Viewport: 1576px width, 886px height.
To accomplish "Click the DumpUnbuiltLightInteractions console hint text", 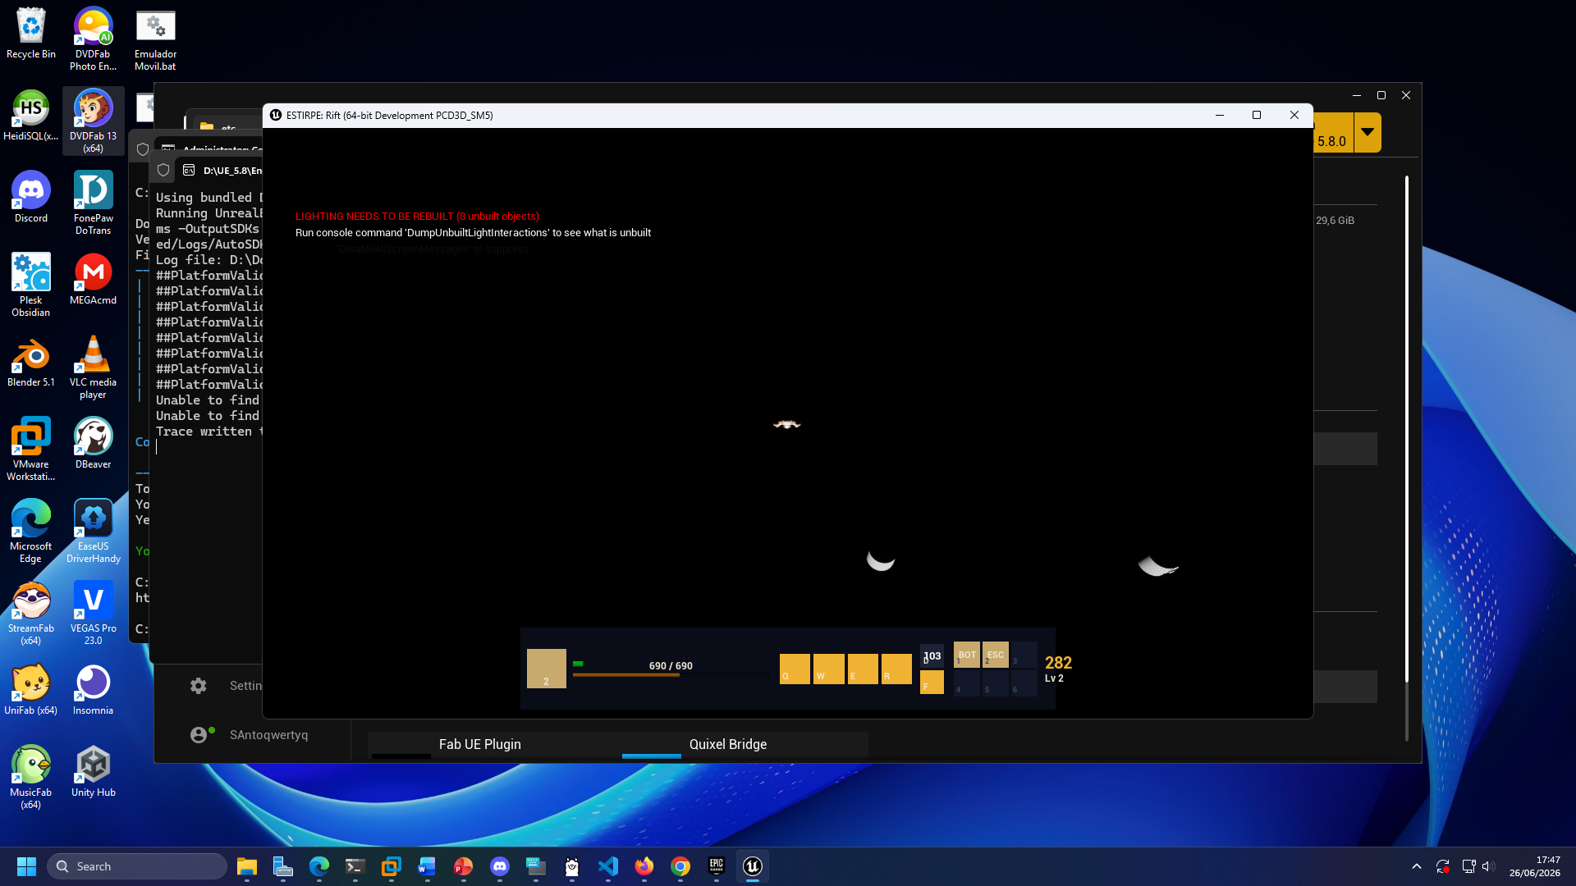I will pos(473,233).
